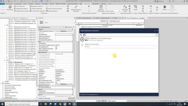The width and height of the screenshot is (188, 106).
Task: Open Snaps settings (Параметры привязки)
Action: click(21, 9)
